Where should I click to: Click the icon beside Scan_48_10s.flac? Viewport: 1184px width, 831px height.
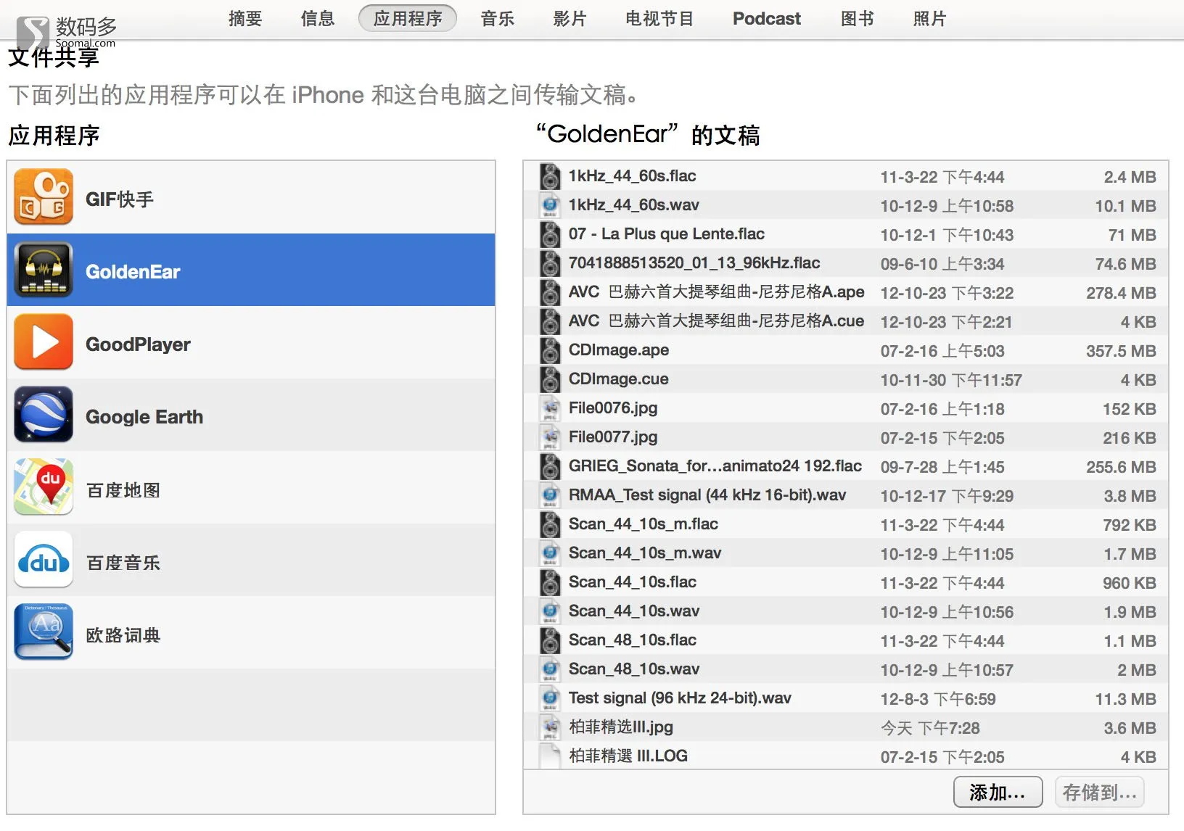coord(551,640)
